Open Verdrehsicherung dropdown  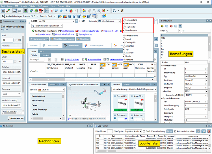pyautogui.click(x=11, y=105)
